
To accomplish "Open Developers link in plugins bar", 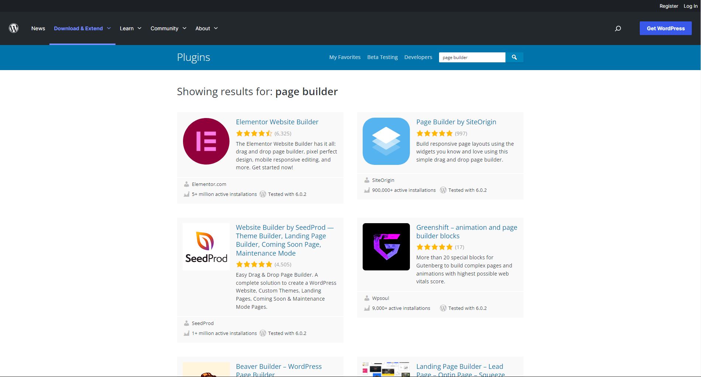I will pos(418,57).
